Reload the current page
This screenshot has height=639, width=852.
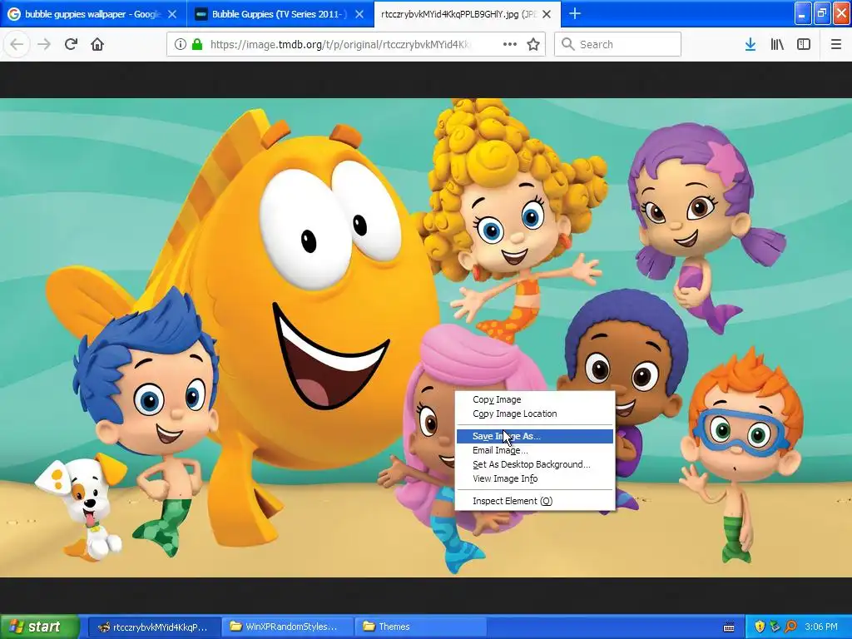[71, 44]
